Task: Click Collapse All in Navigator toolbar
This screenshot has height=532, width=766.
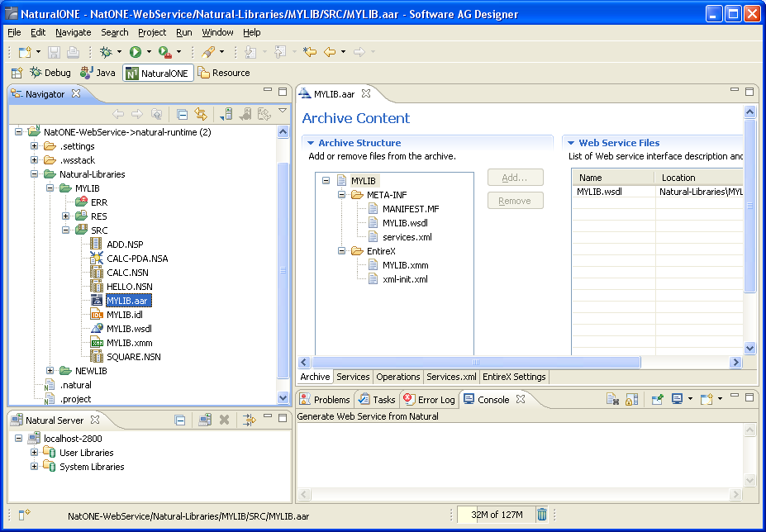Action: tap(183, 115)
